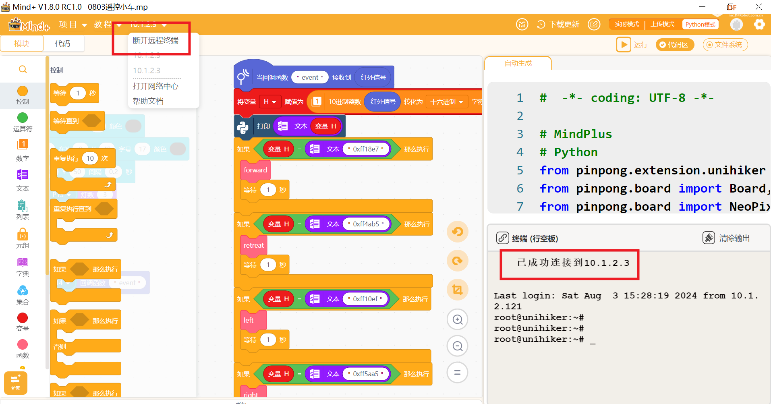Open the 教程 menu

(x=107, y=25)
